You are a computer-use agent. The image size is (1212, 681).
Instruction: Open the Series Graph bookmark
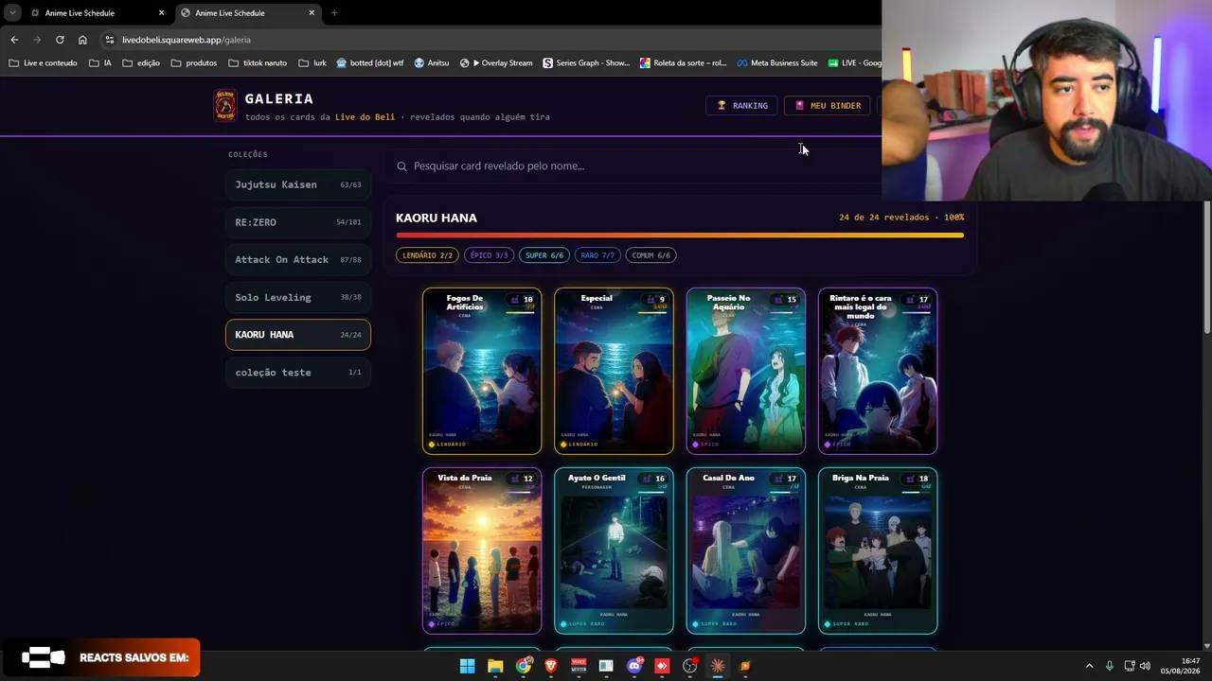pos(586,63)
